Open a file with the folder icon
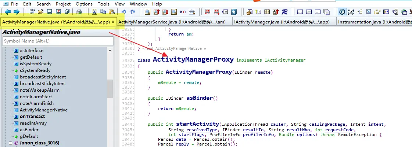412x147 pixels. (40, 11)
